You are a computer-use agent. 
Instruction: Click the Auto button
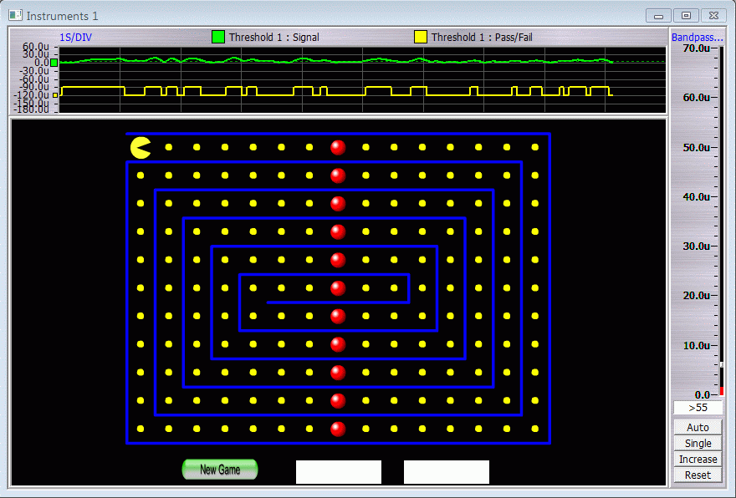(698, 427)
